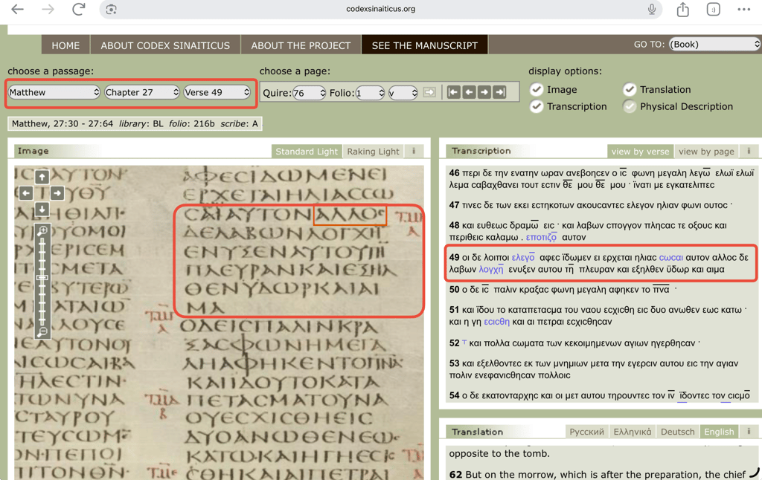Viewport: 762px width, 480px height.
Task: Open the HOME menu item
Action: [x=65, y=45]
